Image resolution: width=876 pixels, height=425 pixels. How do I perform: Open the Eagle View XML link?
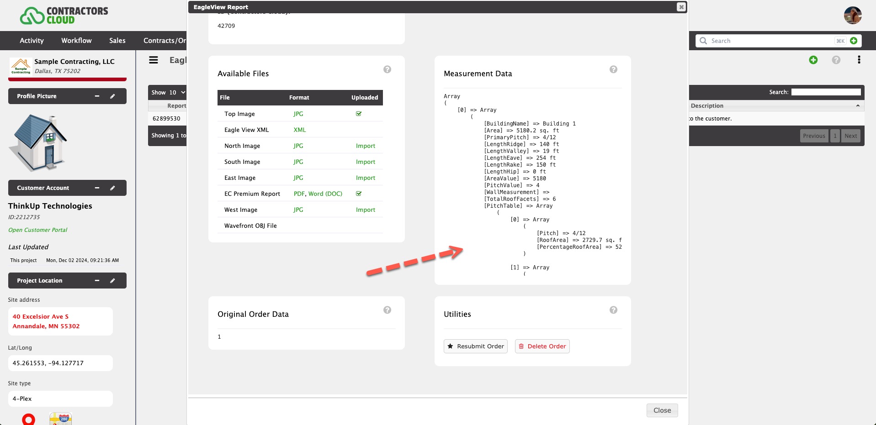[300, 130]
